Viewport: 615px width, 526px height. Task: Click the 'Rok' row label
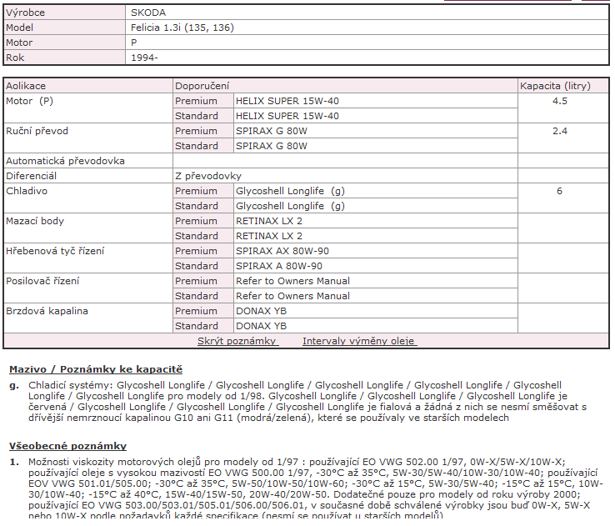point(15,58)
